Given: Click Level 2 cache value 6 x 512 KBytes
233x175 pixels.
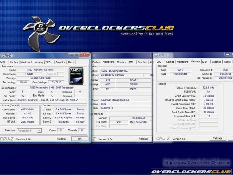Looking at the screenshot, I should click(63, 118).
